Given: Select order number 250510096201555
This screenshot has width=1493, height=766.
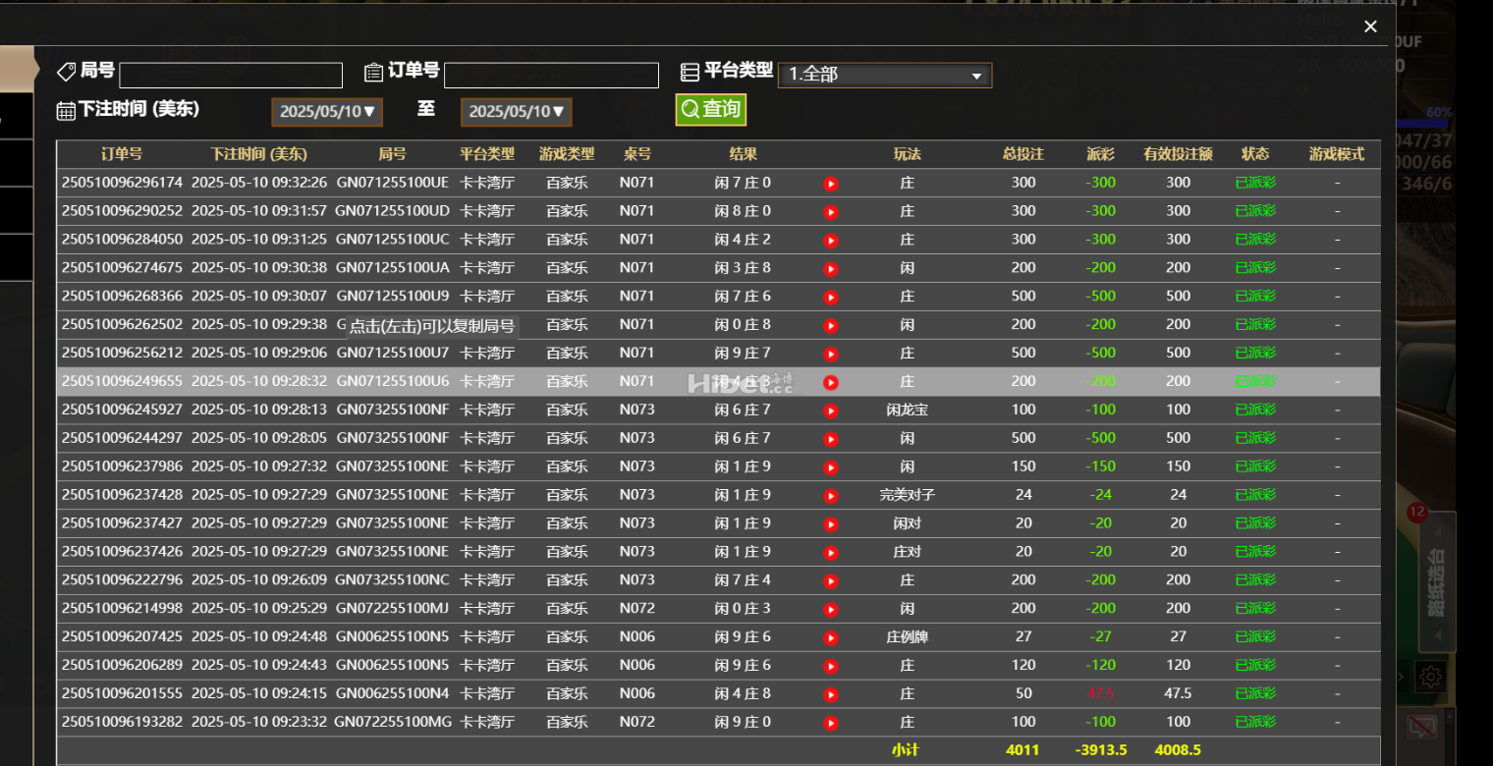Looking at the screenshot, I should (122, 693).
